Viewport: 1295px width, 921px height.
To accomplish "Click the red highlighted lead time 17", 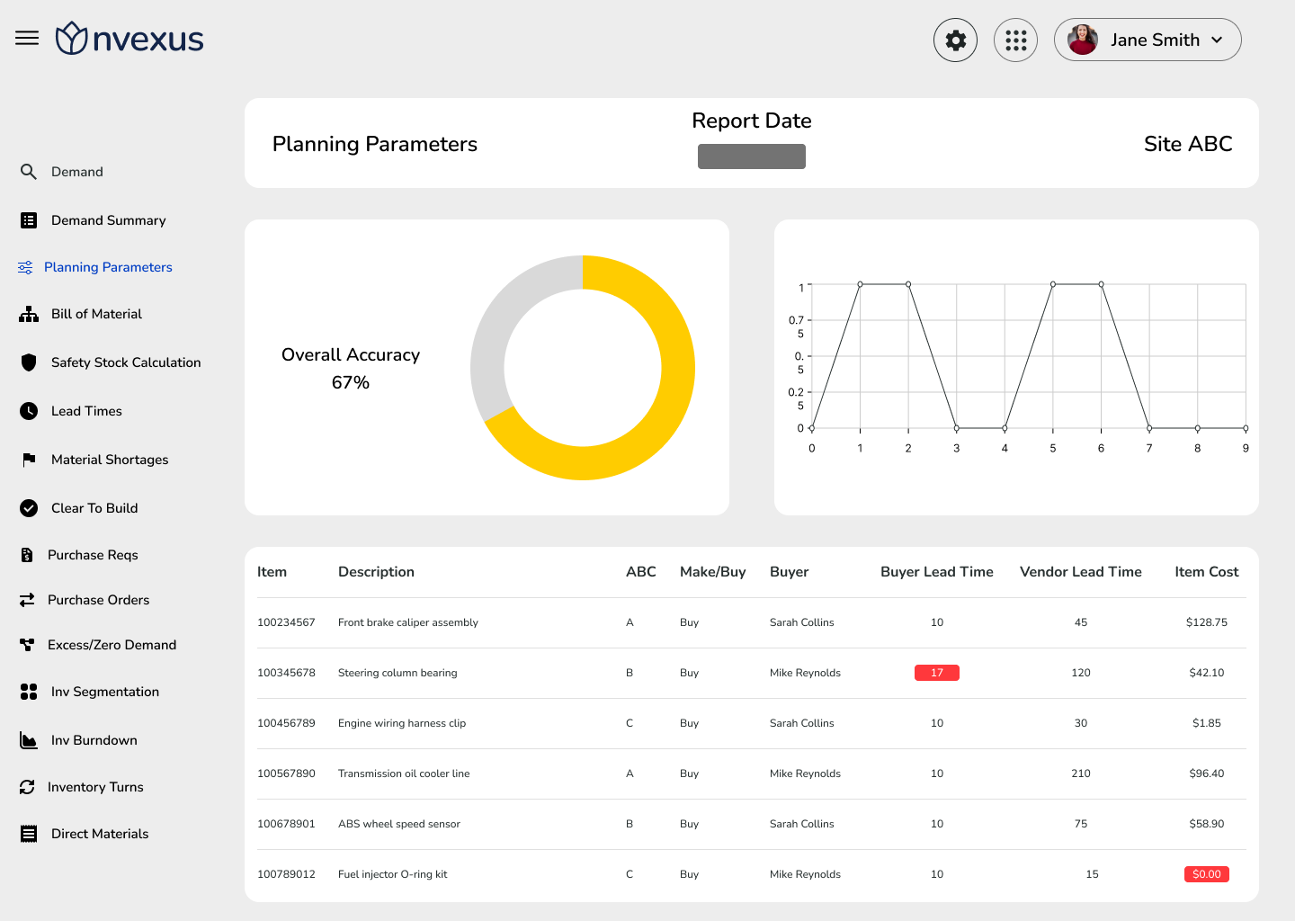I will click(937, 673).
